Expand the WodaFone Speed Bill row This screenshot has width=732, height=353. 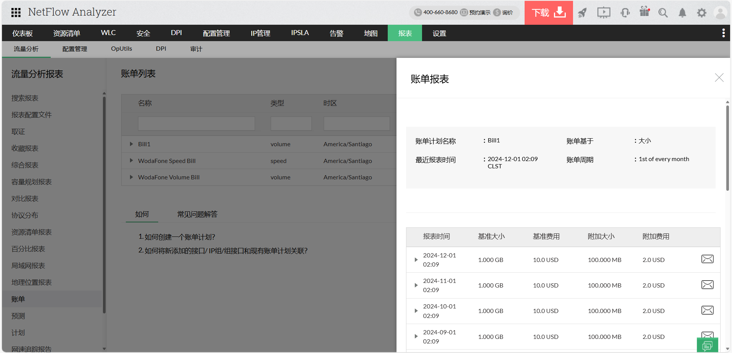point(131,161)
